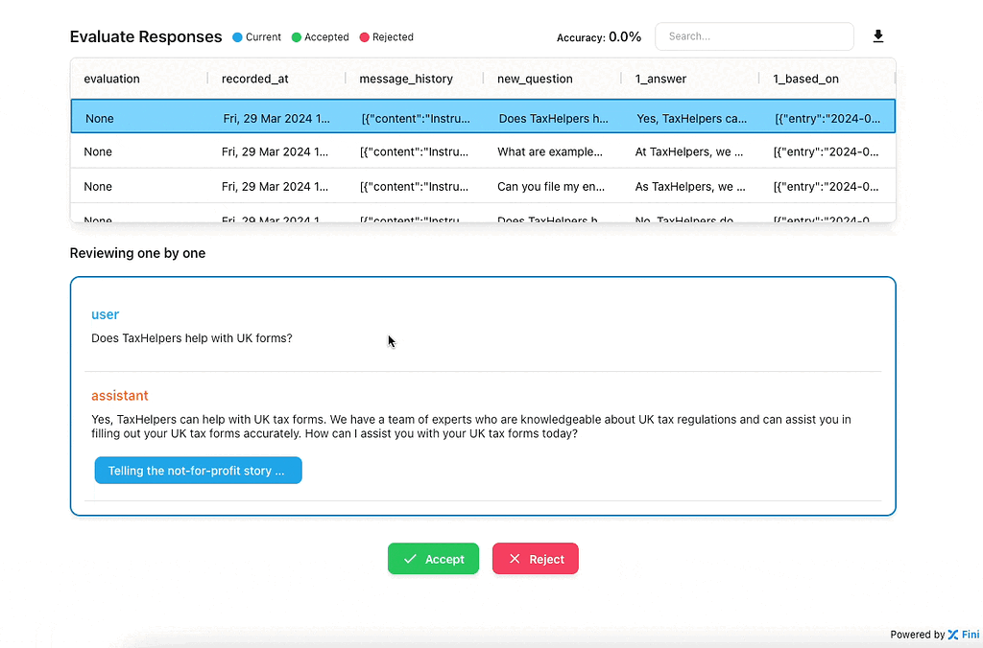Click the checkmark icon on Accept
The width and height of the screenshot is (983, 648).
tap(410, 559)
